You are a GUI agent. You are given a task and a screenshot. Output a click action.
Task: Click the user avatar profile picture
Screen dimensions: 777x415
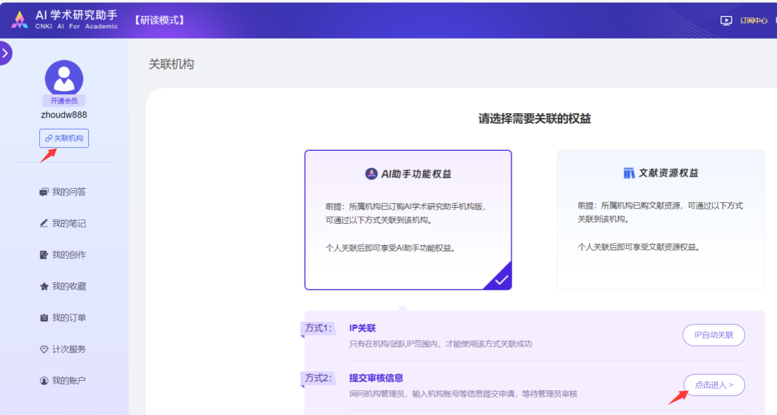click(x=64, y=78)
